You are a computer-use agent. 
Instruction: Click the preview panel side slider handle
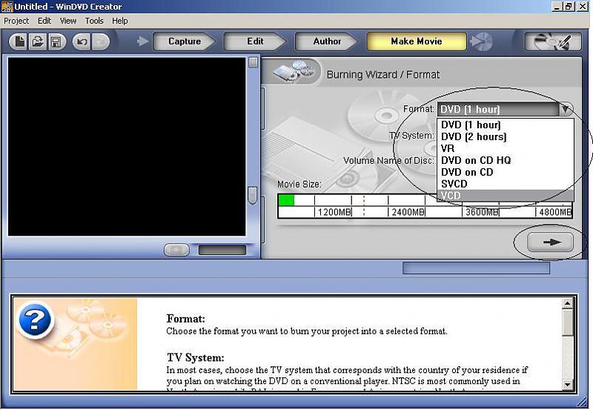tap(252, 195)
